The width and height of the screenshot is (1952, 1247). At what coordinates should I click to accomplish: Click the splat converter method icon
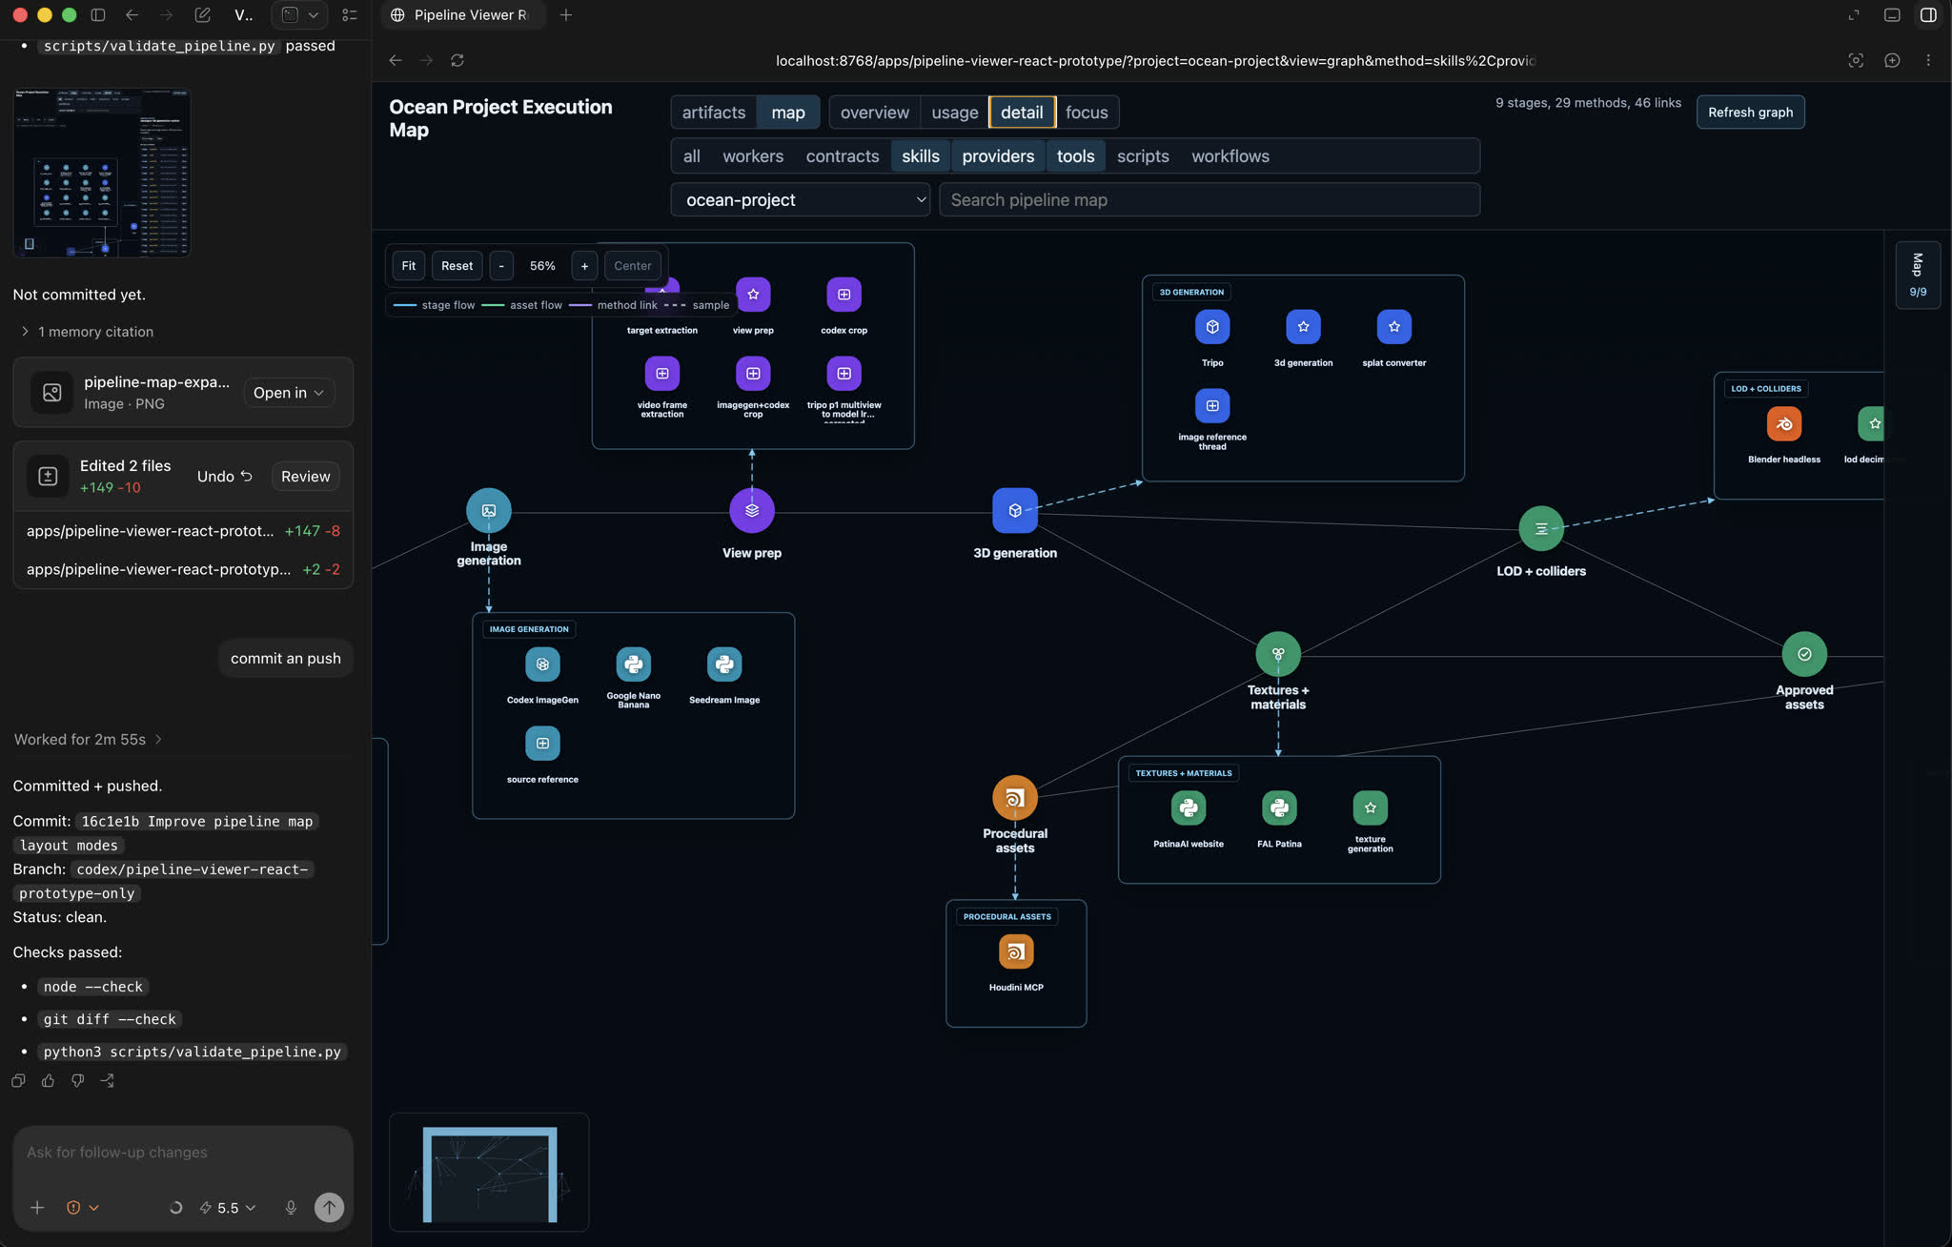pyautogui.click(x=1394, y=327)
